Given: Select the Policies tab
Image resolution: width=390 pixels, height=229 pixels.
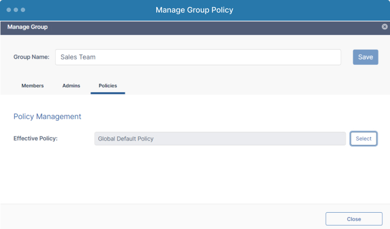Looking at the screenshot, I should (x=108, y=86).
